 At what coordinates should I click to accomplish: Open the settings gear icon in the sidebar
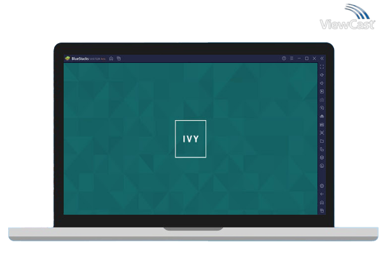(322, 186)
